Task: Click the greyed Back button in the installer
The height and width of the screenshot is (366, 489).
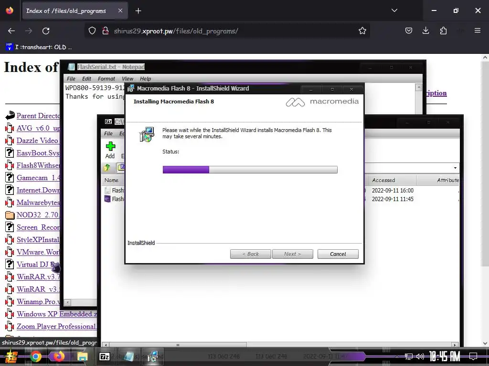Action: (250, 254)
